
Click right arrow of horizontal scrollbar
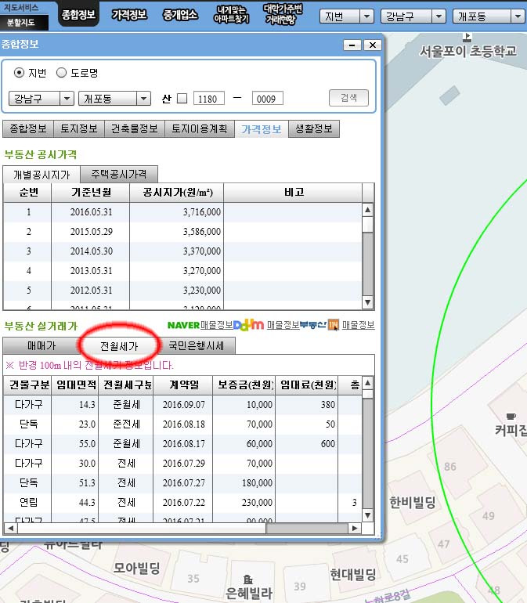355,529
